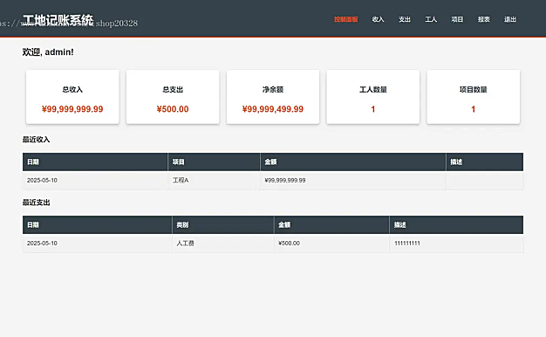Open the 支出 page from navbar
Screen dimensions: 546x337
coord(405,19)
